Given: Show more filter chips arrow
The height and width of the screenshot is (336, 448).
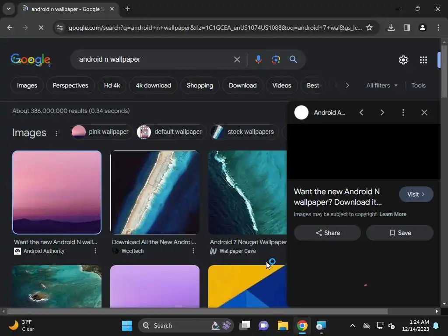Looking at the screenshot, I should pyautogui.click(x=347, y=85).
